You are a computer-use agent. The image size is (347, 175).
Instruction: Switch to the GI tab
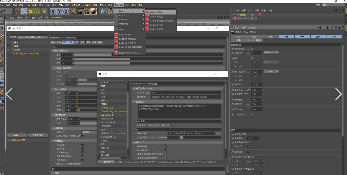coord(71,42)
